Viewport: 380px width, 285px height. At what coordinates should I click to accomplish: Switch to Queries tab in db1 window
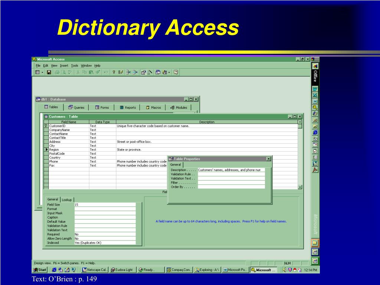click(76, 107)
